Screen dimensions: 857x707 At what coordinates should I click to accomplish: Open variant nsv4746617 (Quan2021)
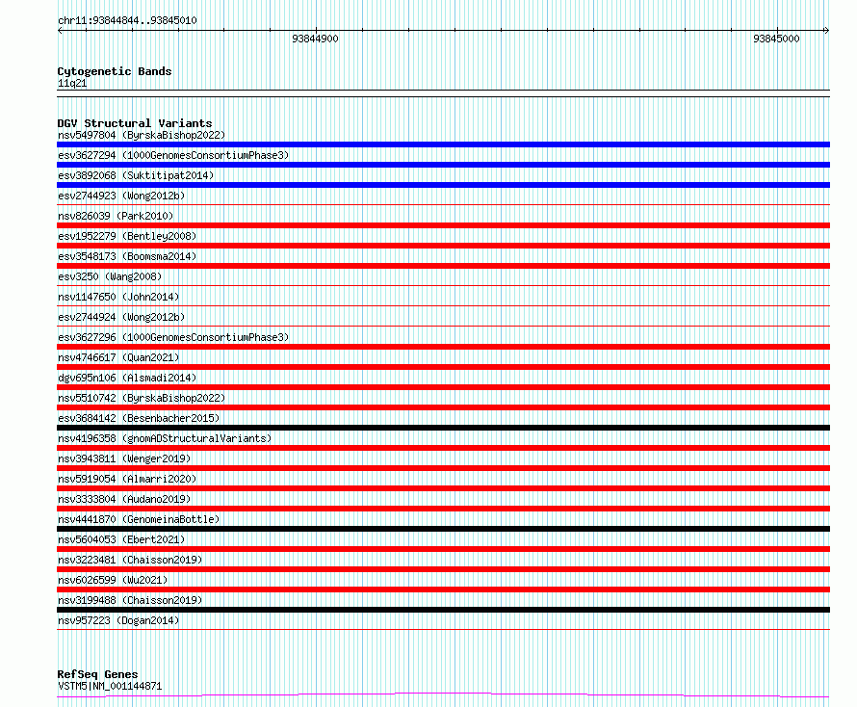(x=118, y=357)
